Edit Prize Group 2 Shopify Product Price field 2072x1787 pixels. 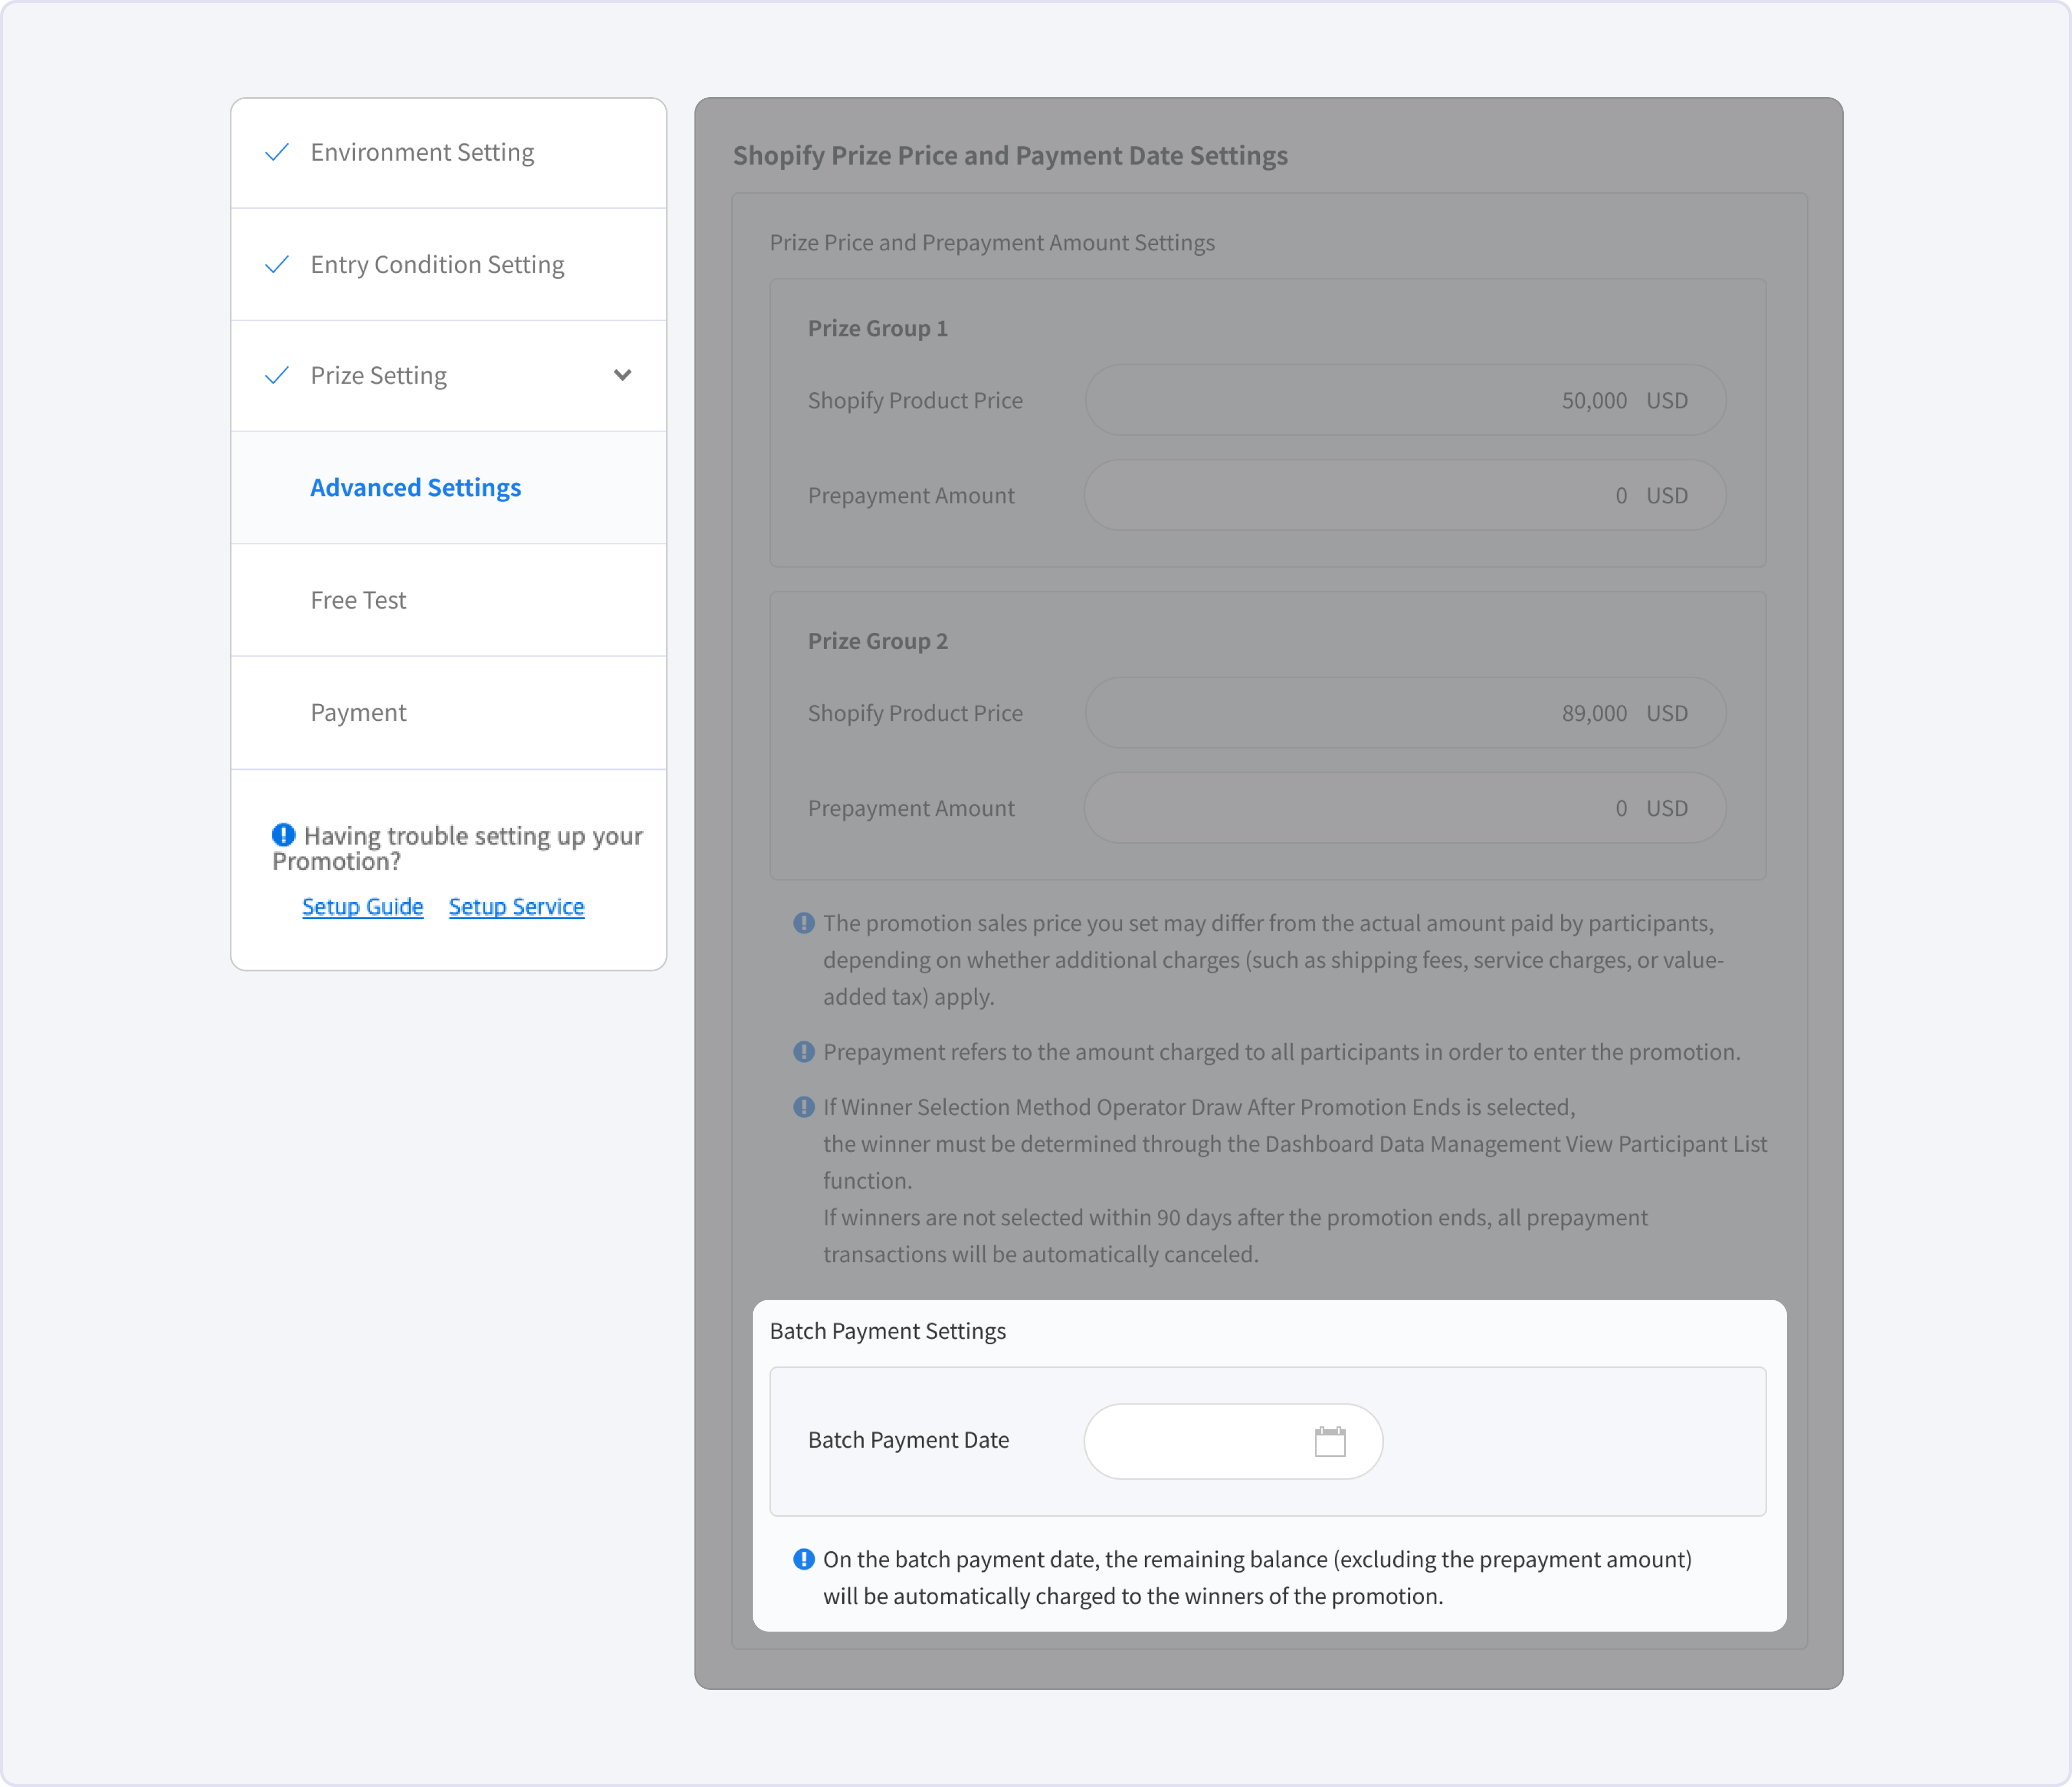tap(1405, 713)
